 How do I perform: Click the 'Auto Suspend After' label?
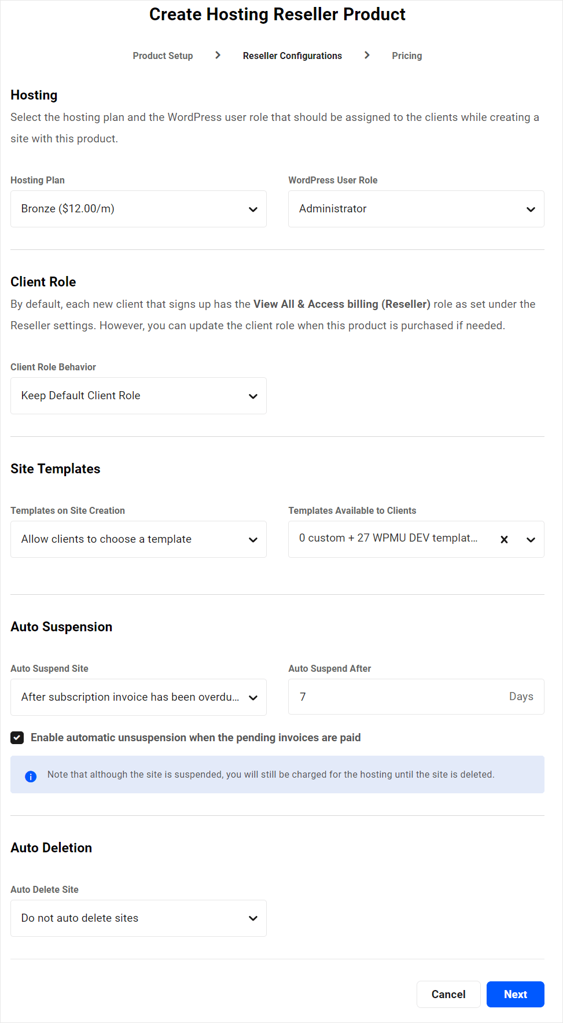(x=330, y=668)
